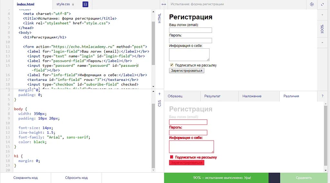This screenshot has width=330, height=183.
Task: Focus the Пароль input in preview
Action: [x=190, y=41]
